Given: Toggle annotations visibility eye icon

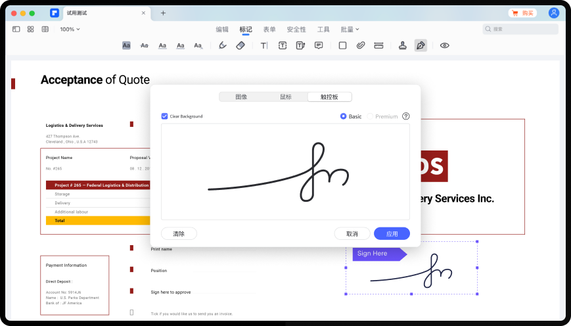Looking at the screenshot, I should point(444,45).
